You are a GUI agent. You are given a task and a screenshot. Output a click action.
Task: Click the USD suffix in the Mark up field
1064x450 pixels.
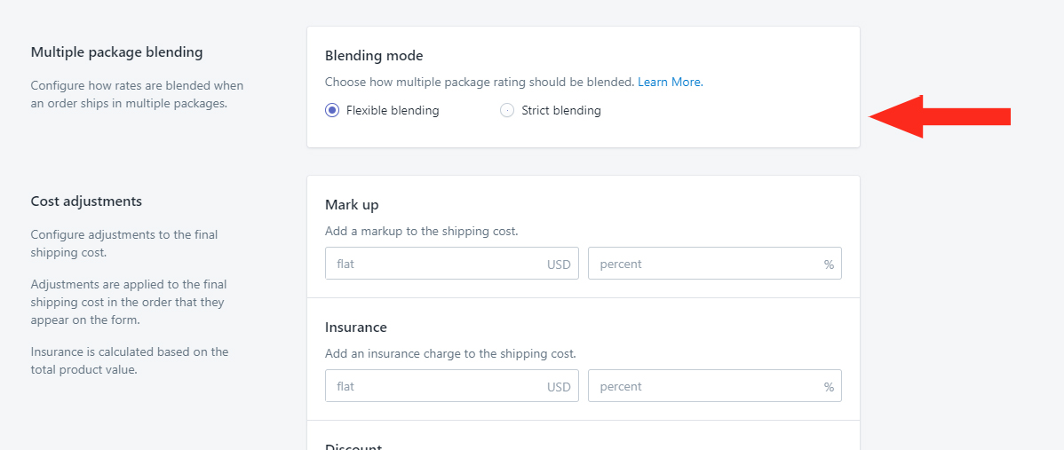coord(559,264)
